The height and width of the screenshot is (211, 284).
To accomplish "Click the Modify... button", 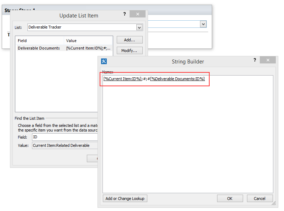I will point(130,51).
